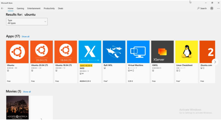Click the Ubuntu star rating
The width and height of the screenshot is (221, 124).
point(11,68)
